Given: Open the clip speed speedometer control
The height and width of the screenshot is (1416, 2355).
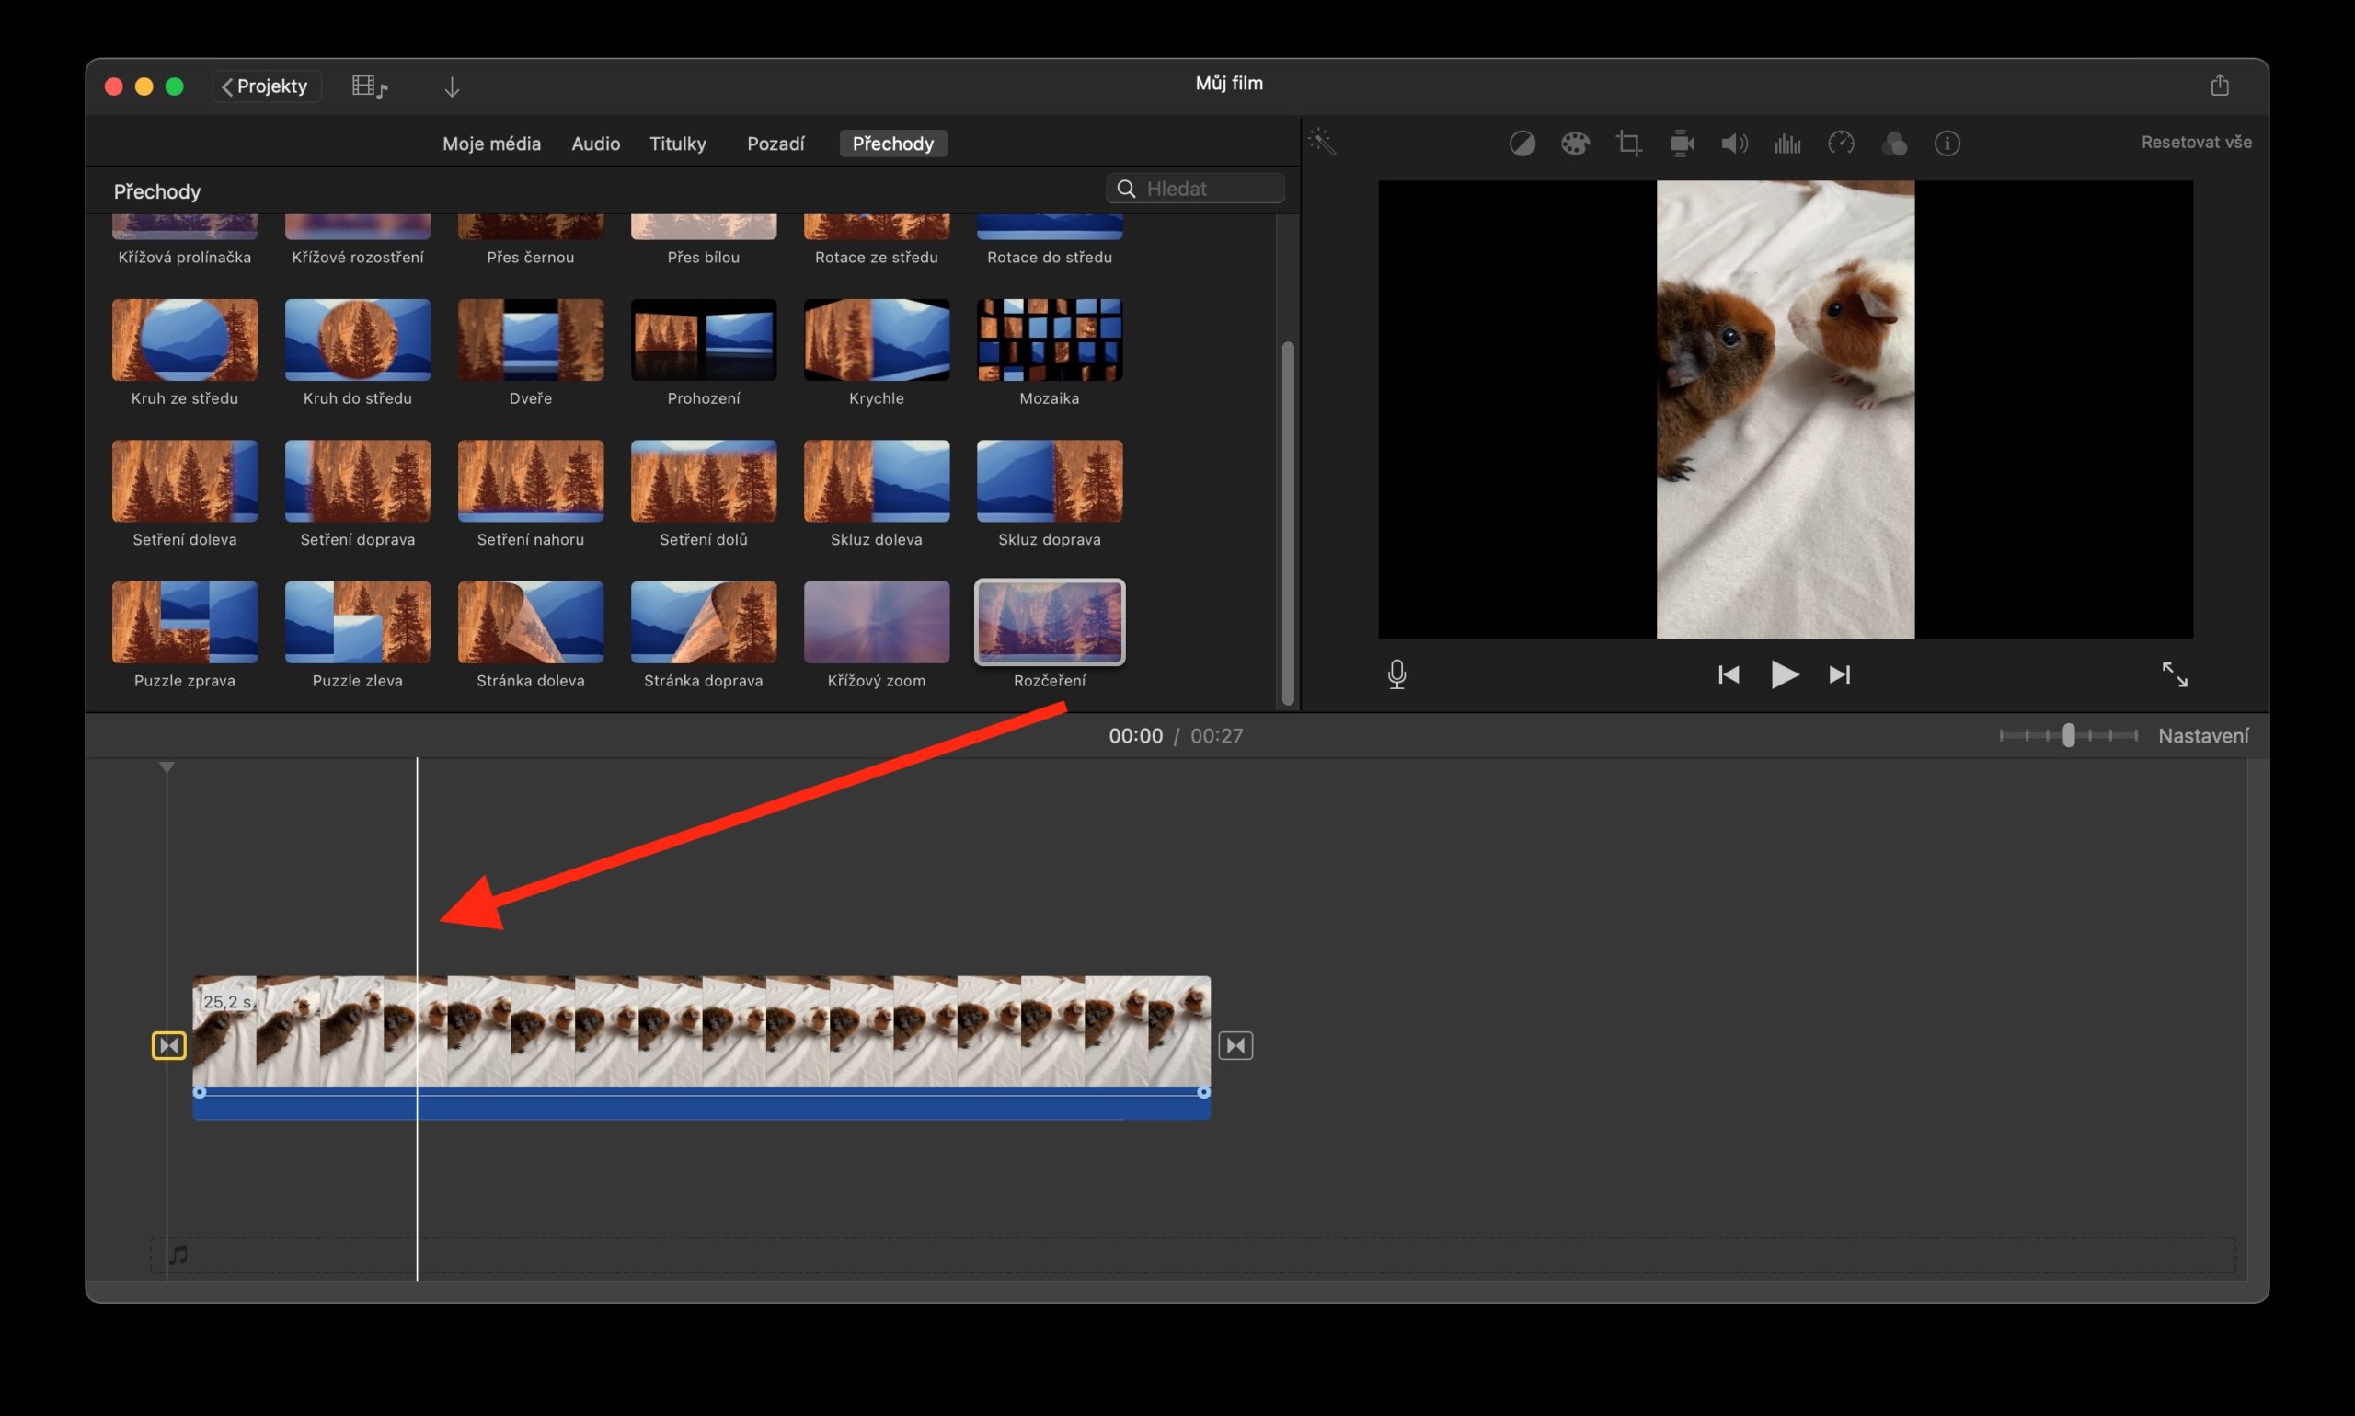Looking at the screenshot, I should point(1841,144).
